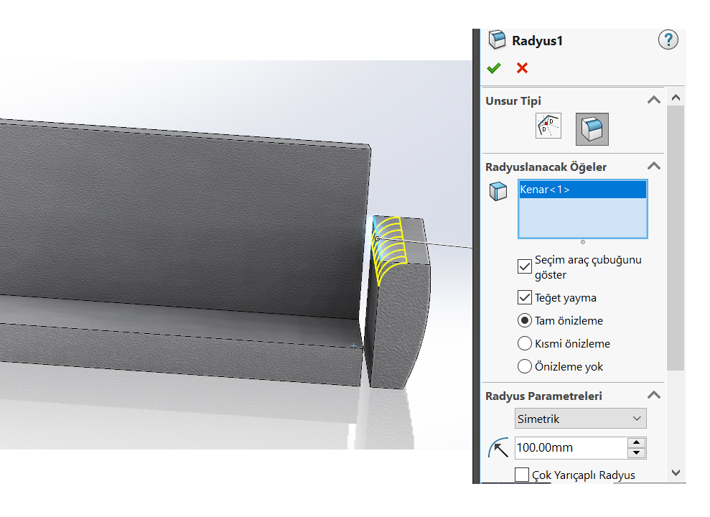
Task: Cancel the Radyus1 feature with the red X
Action: [522, 68]
